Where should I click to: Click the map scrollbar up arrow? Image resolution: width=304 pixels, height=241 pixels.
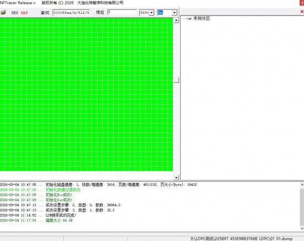click(176, 20)
